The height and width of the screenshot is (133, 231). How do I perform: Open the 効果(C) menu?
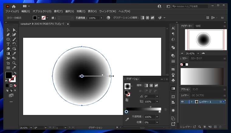click(x=81, y=11)
